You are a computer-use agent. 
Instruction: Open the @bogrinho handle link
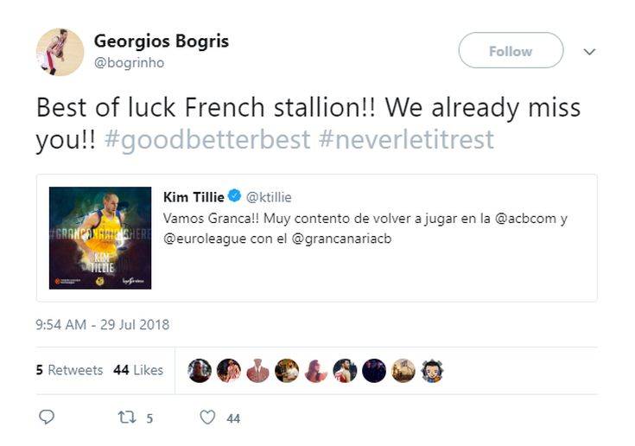pos(129,63)
